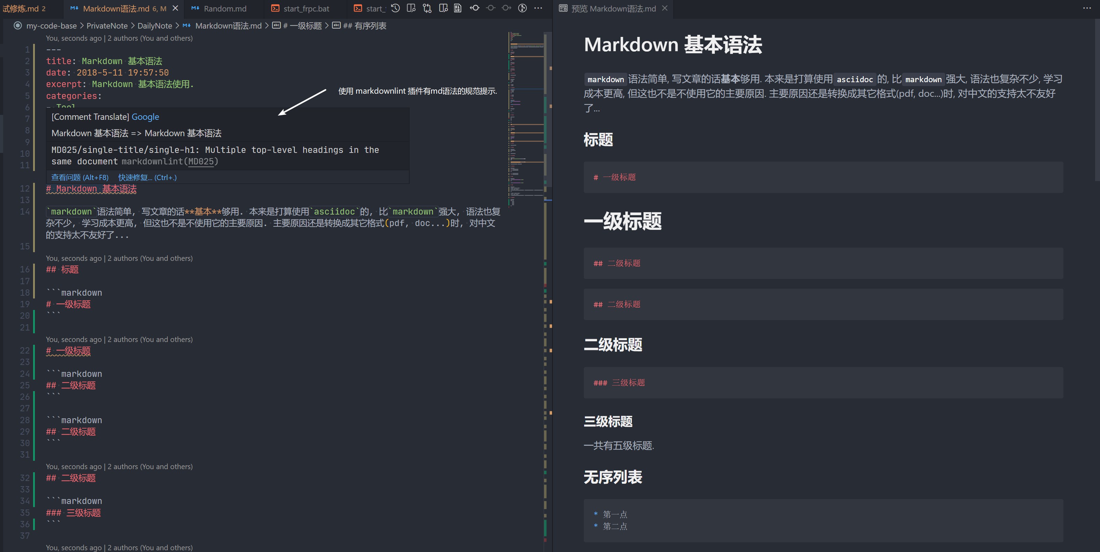Click 快速修复... (Ctrl+.) in the hover
Image resolution: width=1100 pixels, height=552 pixels.
147,178
